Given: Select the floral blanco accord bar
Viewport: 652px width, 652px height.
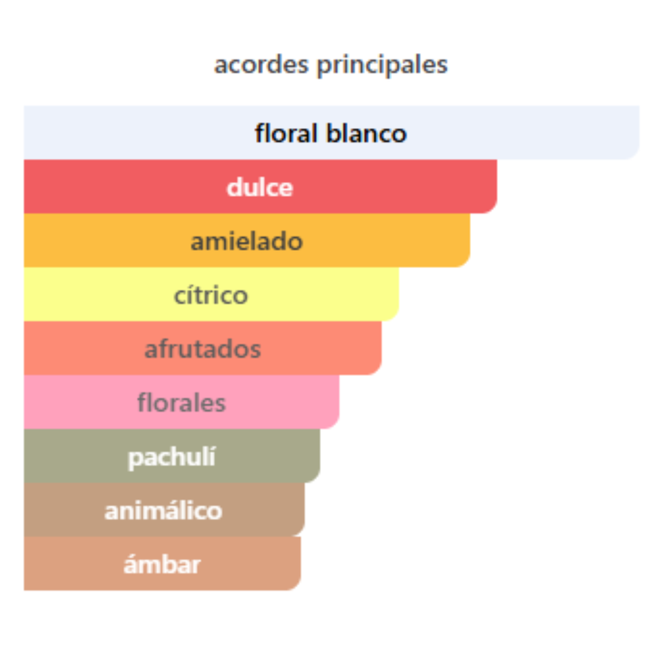Looking at the screenshot, I should point(332,133).
